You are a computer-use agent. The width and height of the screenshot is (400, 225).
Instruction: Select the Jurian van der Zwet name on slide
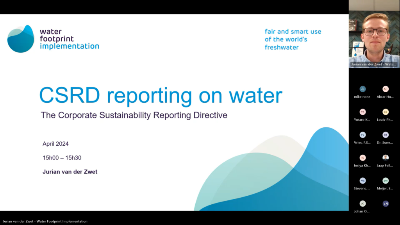[x=70, y=172]
